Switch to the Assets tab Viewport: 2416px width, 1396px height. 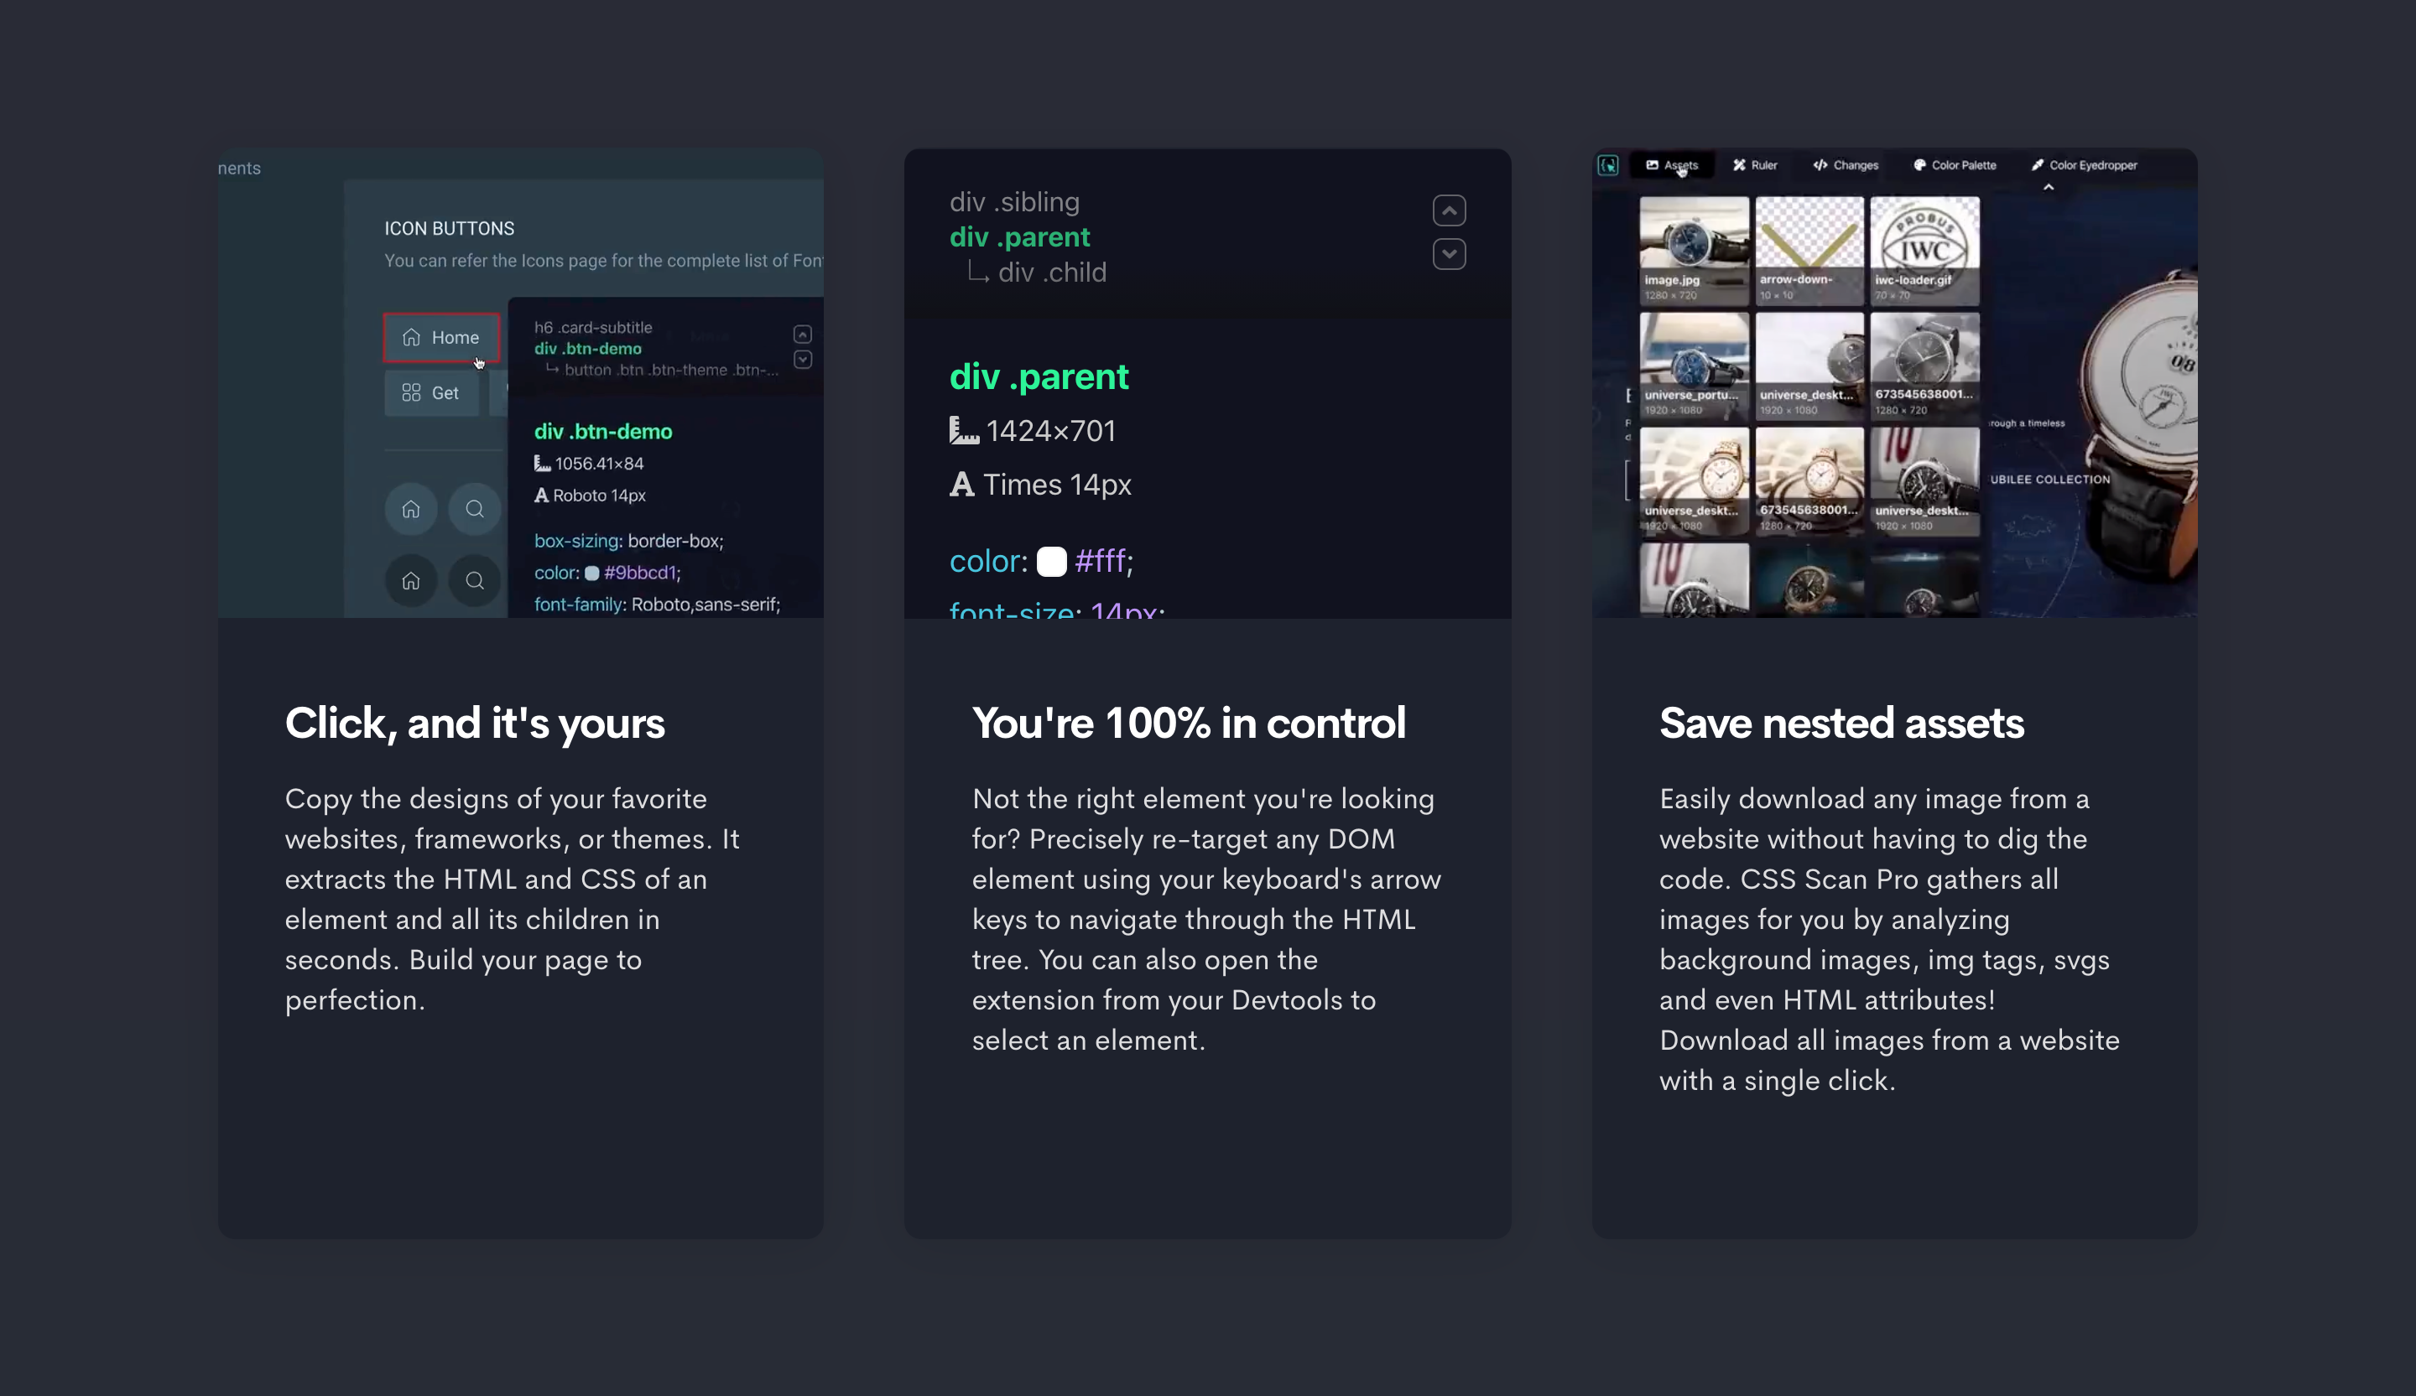tap(1677, 165)
